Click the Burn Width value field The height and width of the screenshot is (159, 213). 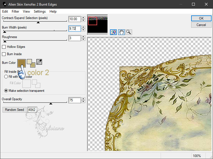pyautogui.click(x=74, y=29)
